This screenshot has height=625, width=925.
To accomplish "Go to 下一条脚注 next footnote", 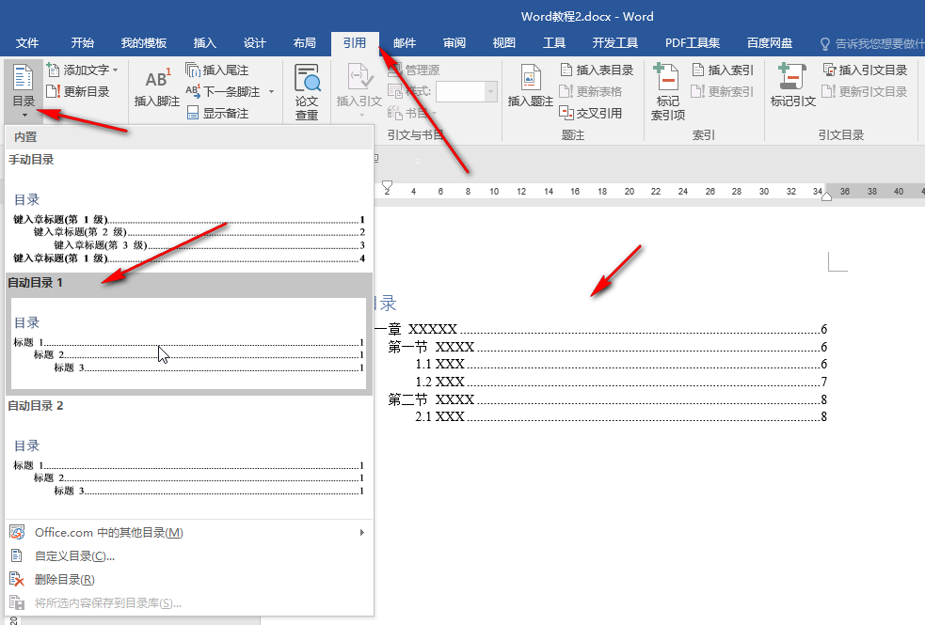I will (x=224, y=92).
